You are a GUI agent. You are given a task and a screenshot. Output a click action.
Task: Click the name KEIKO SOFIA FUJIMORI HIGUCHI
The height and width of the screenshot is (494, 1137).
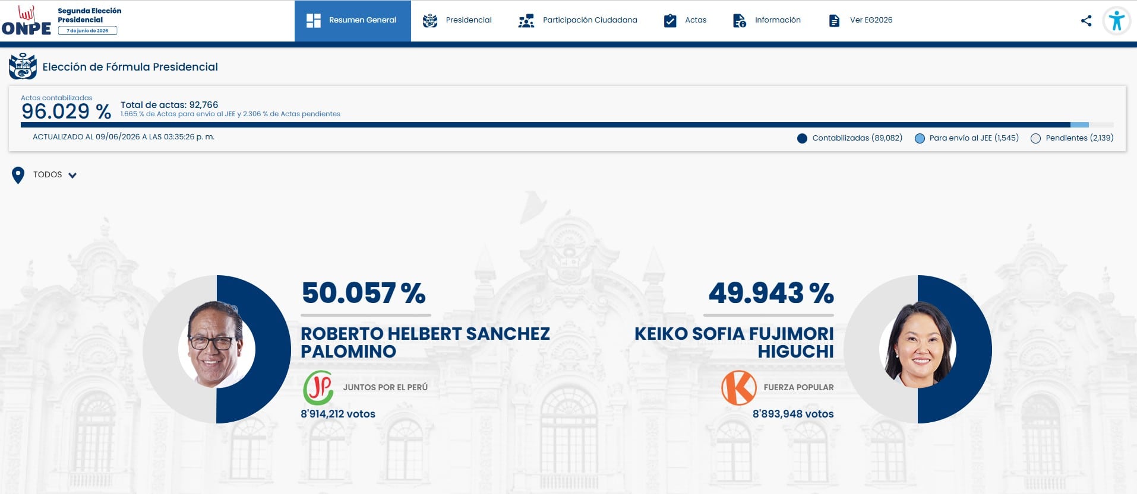pyautogui.click(x=734, y=343)
